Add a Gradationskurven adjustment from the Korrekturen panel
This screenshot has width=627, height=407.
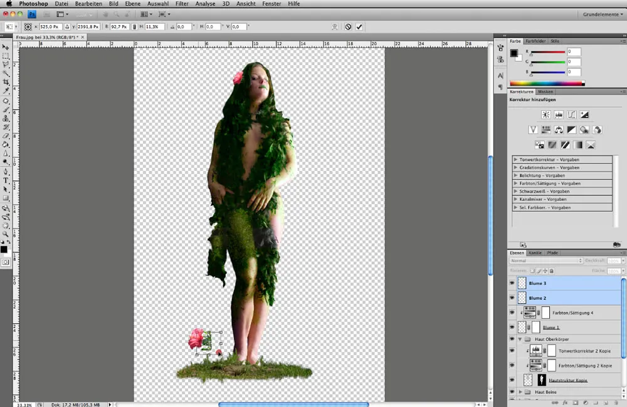coord(572,114)
